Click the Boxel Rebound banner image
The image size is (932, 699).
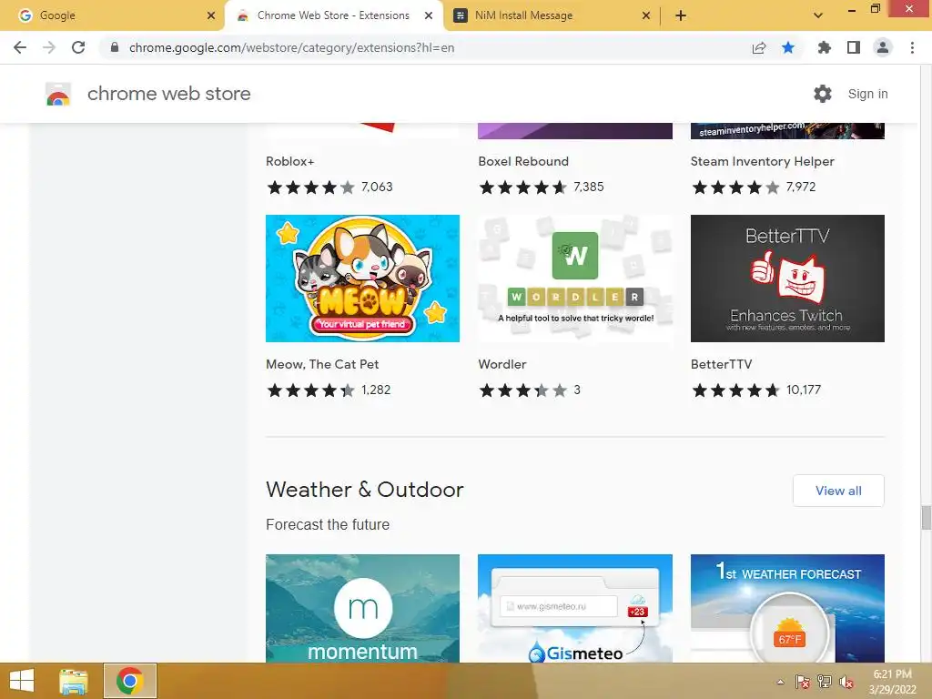pos(575,131)
